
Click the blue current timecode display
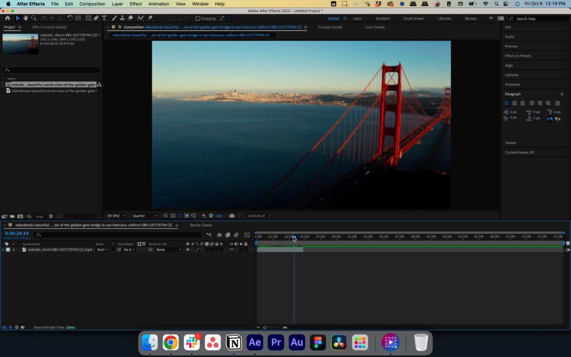pos(17,233)
